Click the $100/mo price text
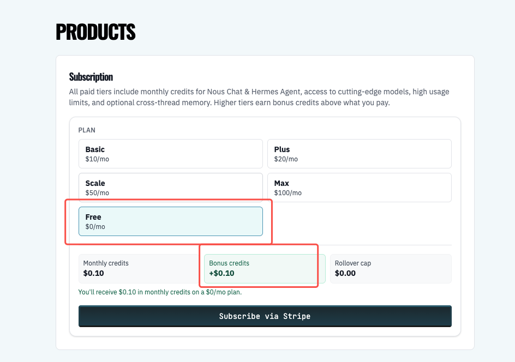This screenshot has width=515, height=362. tap(288, 193)
